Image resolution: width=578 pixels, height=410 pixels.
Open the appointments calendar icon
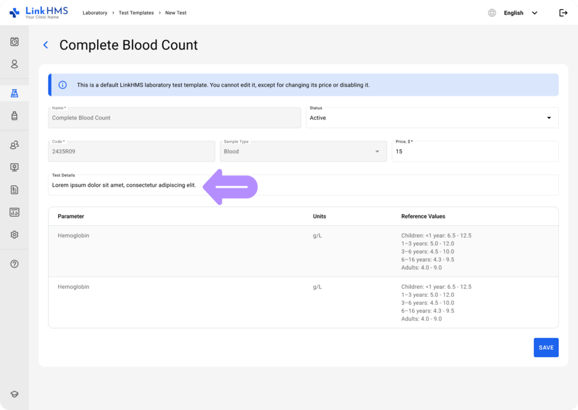[x=14, y=42]
